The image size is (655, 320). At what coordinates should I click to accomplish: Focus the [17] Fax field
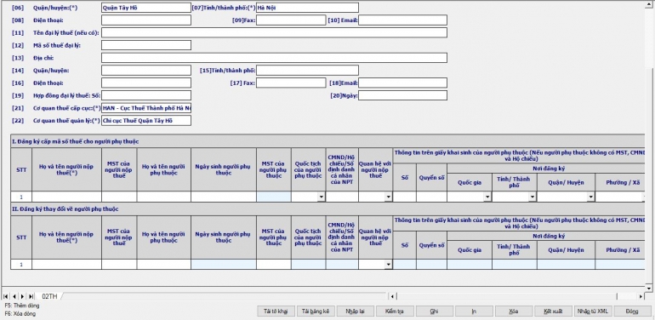pyautogui.click(x=291, y=83)
